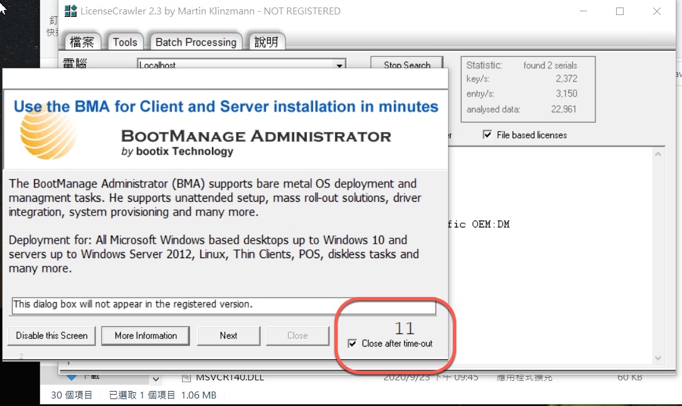Click the 'Use the BMA for Client and Server' headline
Image resolution: width=682 pixels, height=406 pixels.
coord(226,107)
